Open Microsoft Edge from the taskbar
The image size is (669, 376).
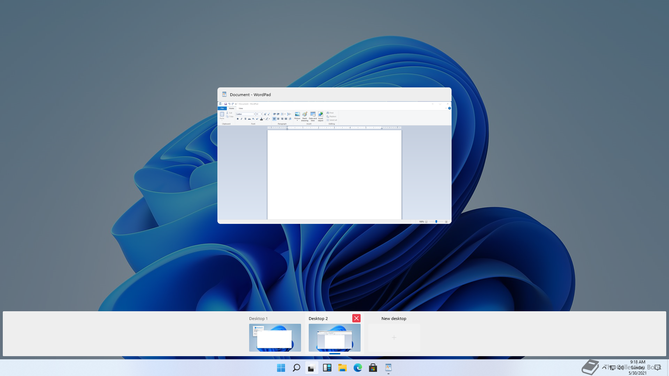click(357, 368)
